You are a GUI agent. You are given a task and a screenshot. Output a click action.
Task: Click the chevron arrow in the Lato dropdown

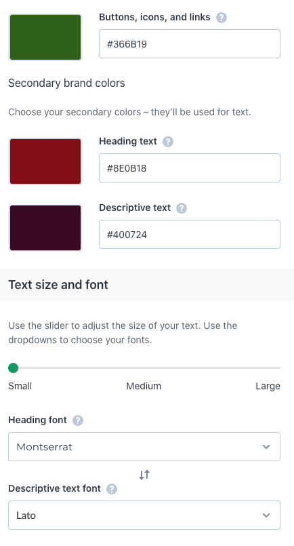(266, 515)
